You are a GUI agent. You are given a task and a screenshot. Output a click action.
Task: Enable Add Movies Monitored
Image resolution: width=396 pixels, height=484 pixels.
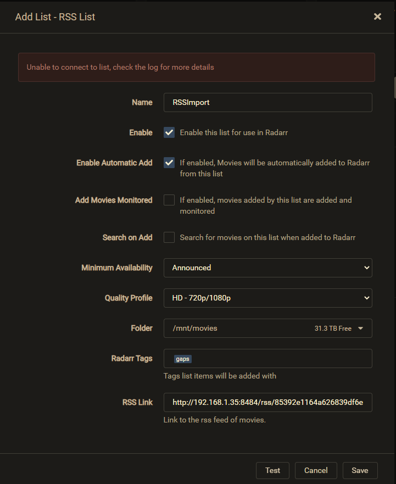tap(169, 200)
